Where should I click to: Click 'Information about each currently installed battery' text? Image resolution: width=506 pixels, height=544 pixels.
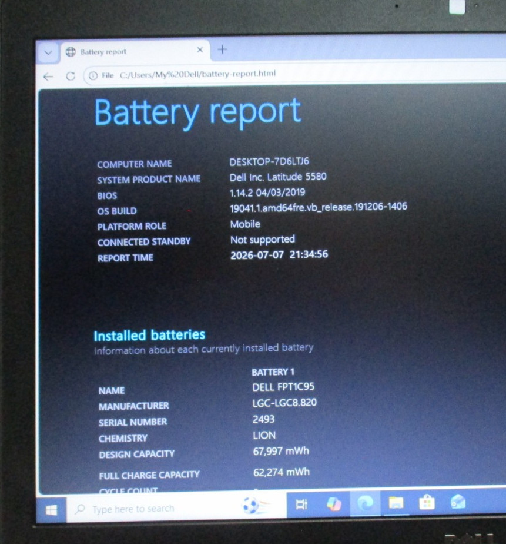204,349
